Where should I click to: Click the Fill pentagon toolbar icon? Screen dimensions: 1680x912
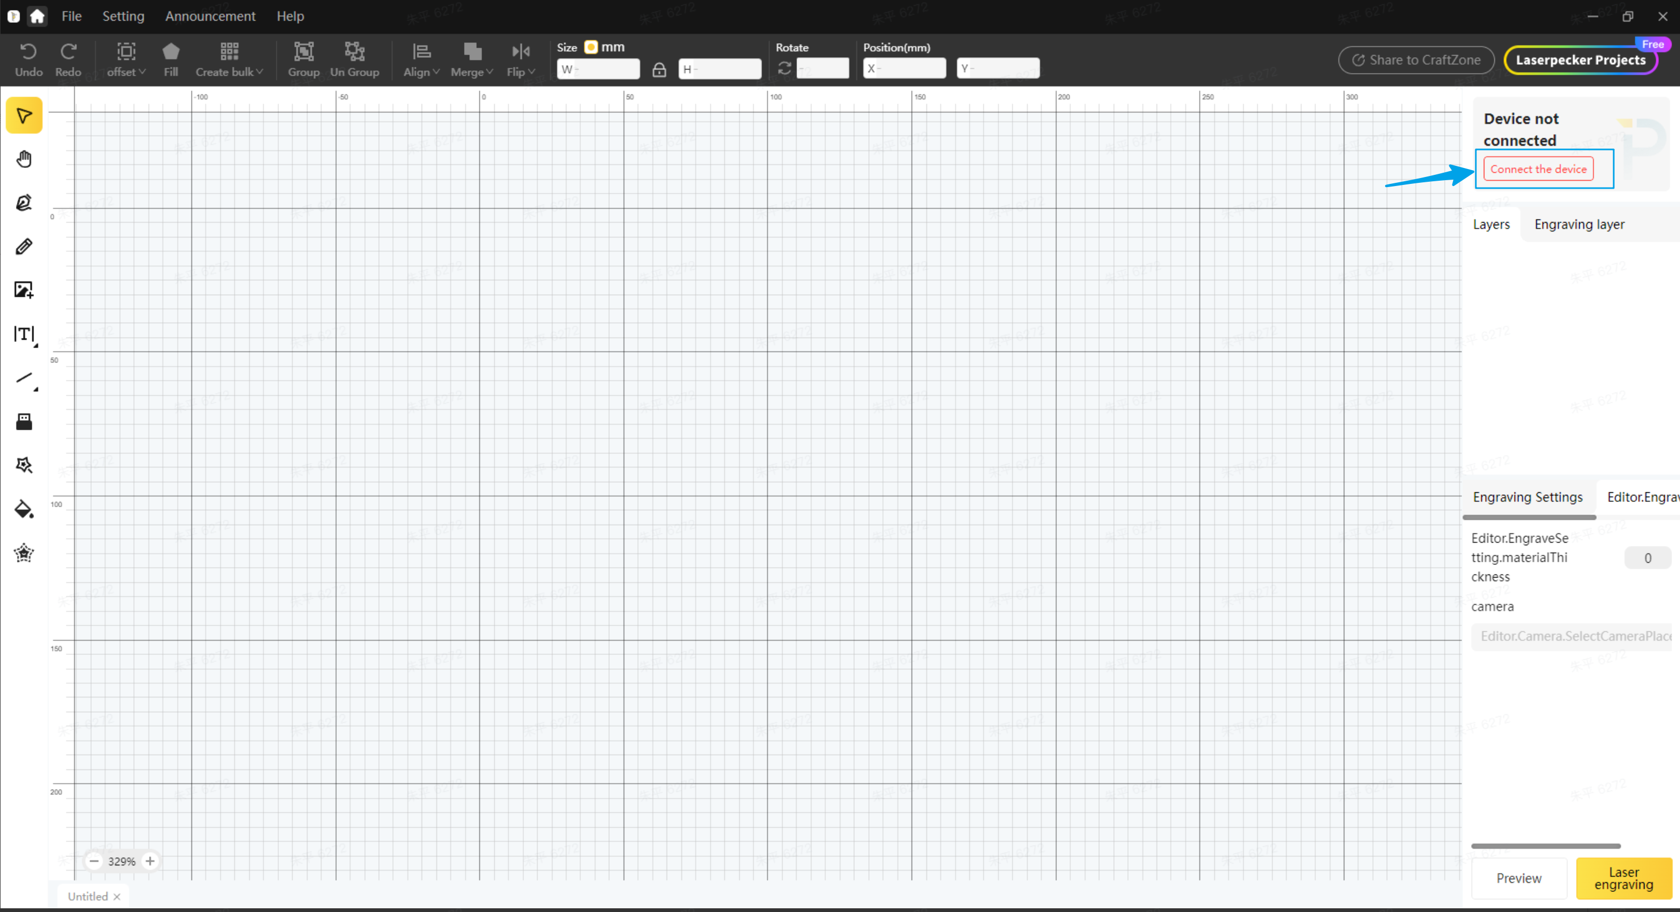tap(171, 59)
